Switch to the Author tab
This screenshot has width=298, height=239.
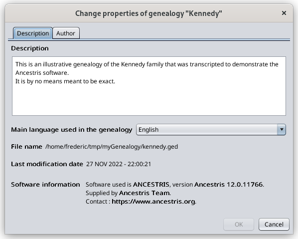tap(66, 33)
